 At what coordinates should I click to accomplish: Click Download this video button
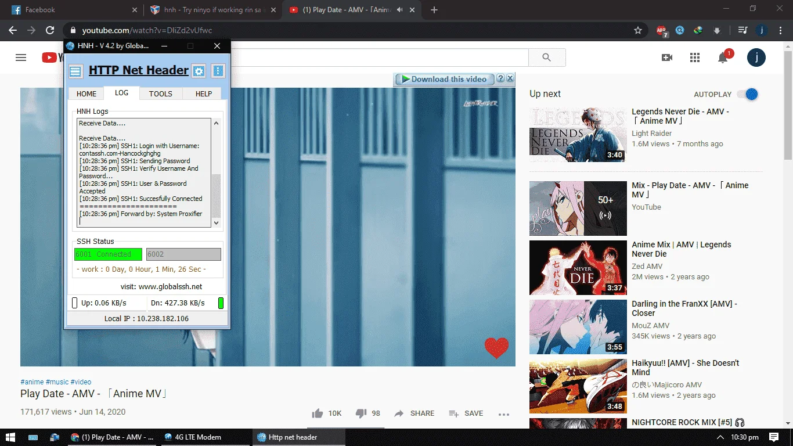click(x=444, y=79)
